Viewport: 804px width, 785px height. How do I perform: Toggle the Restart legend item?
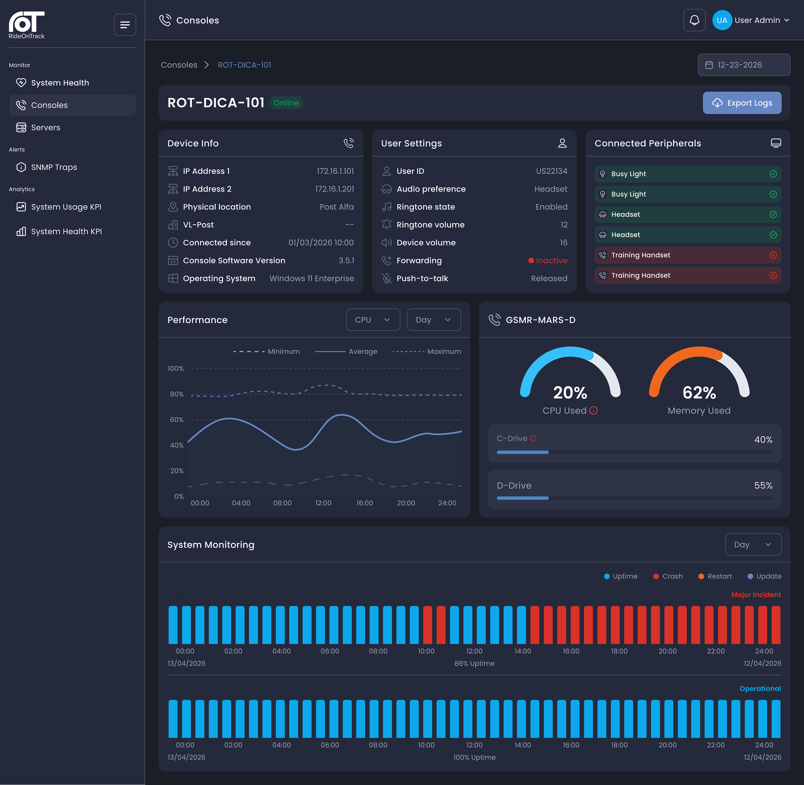click(x=715, y=576)
